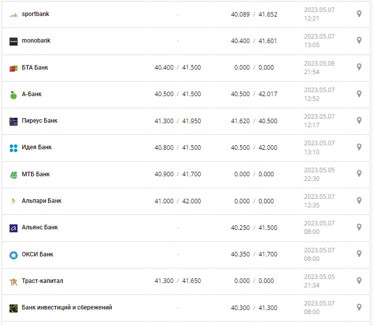The height and width of the screenshot is (325, 373).
Task: Click the Идея Банк blue dots icon
Action: click(x=14, y=148)
